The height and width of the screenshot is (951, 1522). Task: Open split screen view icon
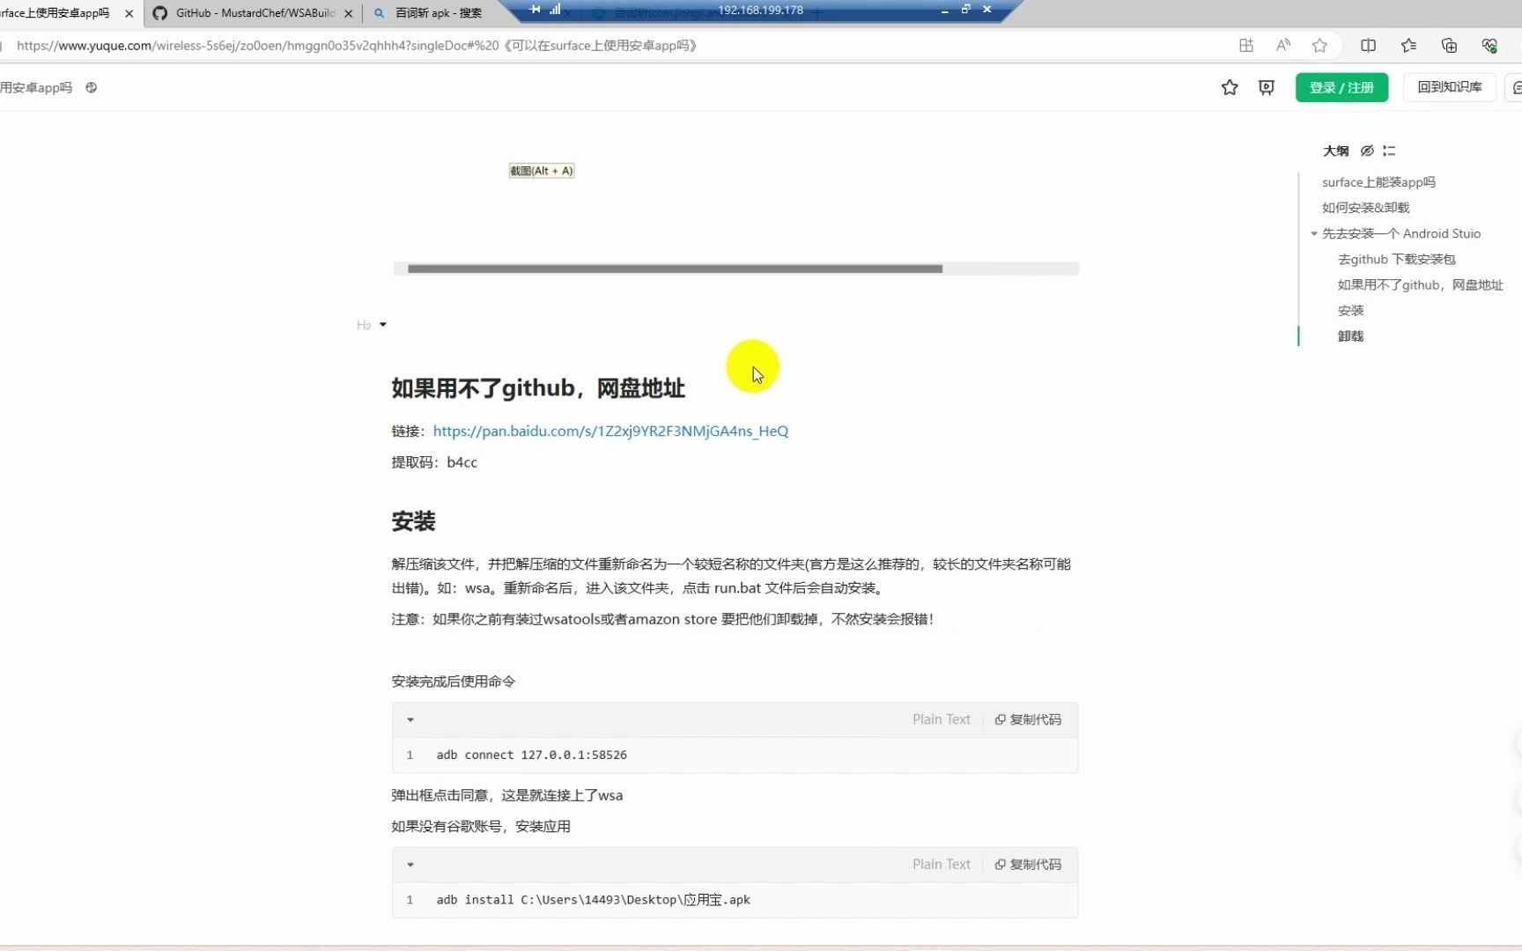(1368, 46)
